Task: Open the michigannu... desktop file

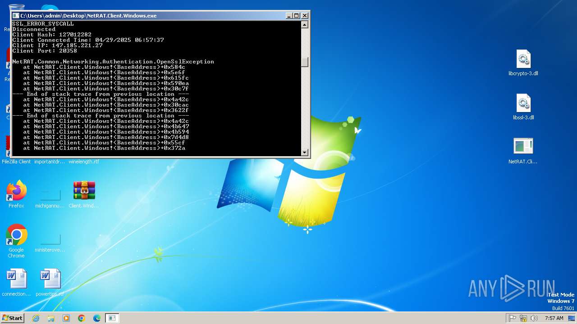Action: pyautogui.click(x=50, y=198)
